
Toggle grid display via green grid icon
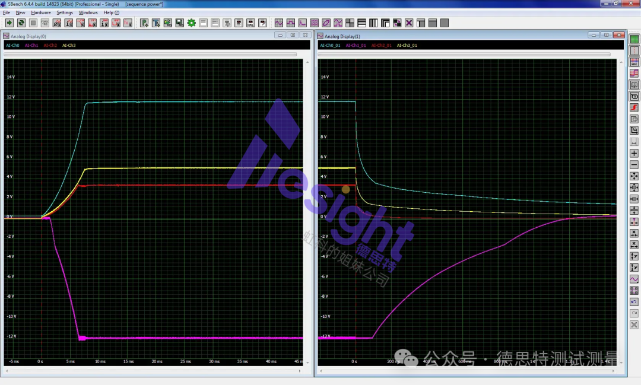coord(634,39)
